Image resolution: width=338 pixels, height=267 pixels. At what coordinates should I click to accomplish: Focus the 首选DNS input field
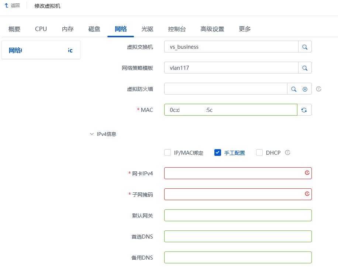point(238,236)
